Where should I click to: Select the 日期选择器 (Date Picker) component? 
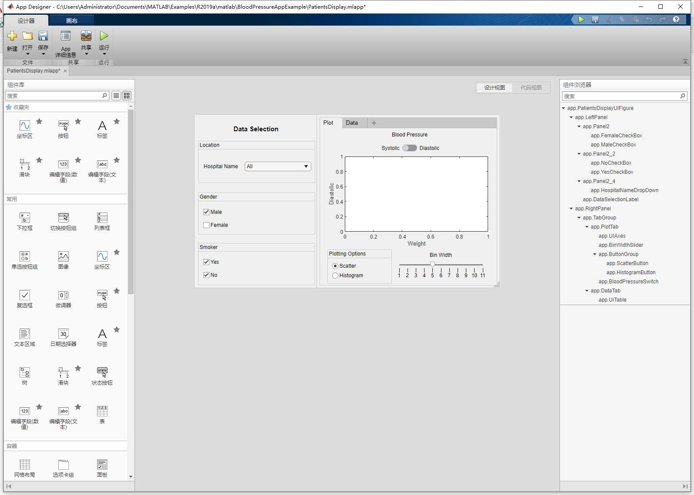click(64, 337)
